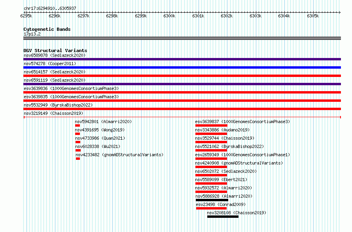Select esv3639835 (1000GenomesConsortiumPhase3) label
352x232 pixels.
(x=71, y=97)
